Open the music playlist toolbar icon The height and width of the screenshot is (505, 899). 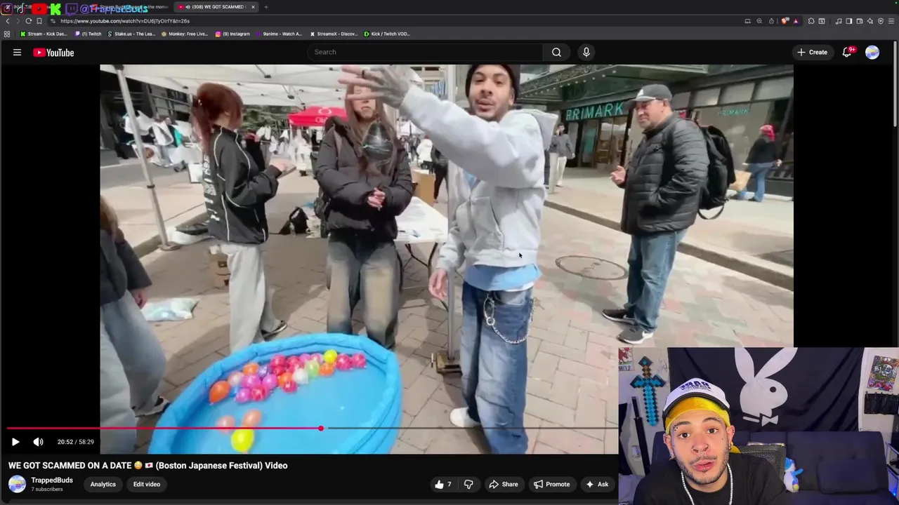[x=839, y=21]
